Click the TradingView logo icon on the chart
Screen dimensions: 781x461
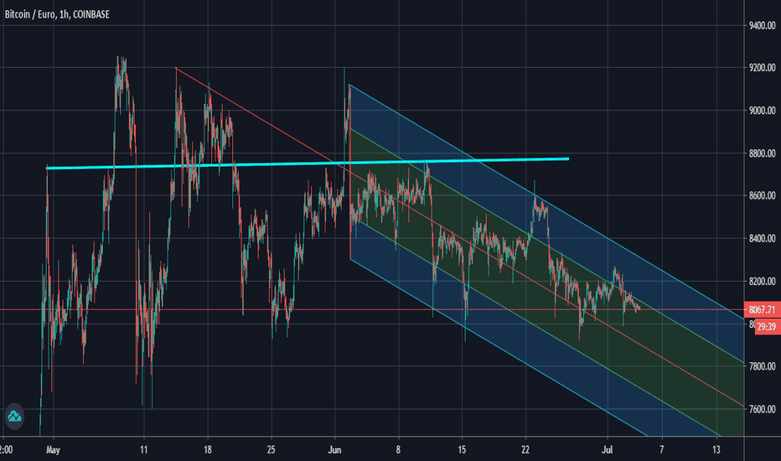coord(14,416)
